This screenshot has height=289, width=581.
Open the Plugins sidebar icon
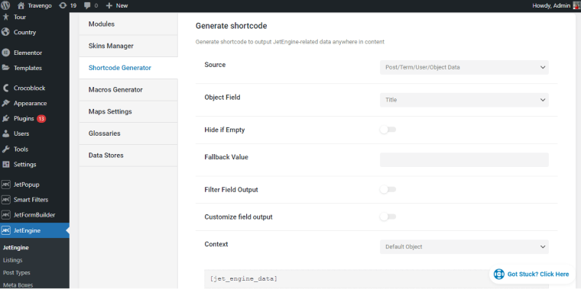point(5,119)
